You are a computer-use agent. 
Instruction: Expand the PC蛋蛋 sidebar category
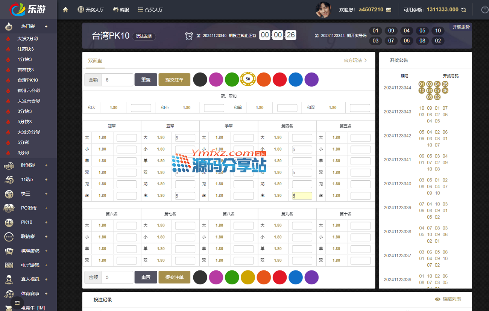46,208
